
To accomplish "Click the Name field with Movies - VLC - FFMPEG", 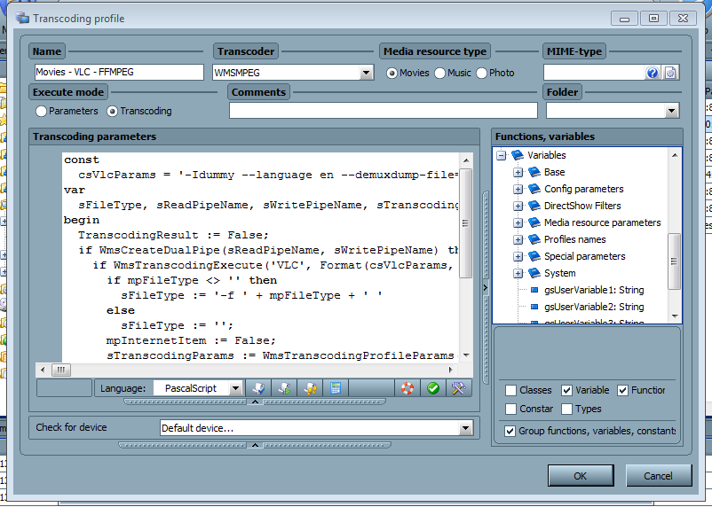I will pyautogui.click(x=119, y=72).
